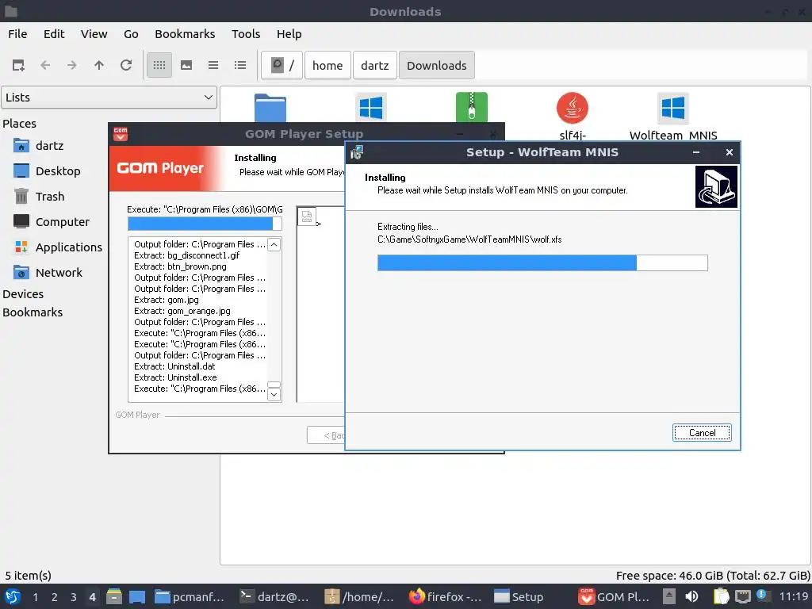This screenshot has height=609, width=812.
Task: Select the green zip archive file
Action: (x=471, y=107)
